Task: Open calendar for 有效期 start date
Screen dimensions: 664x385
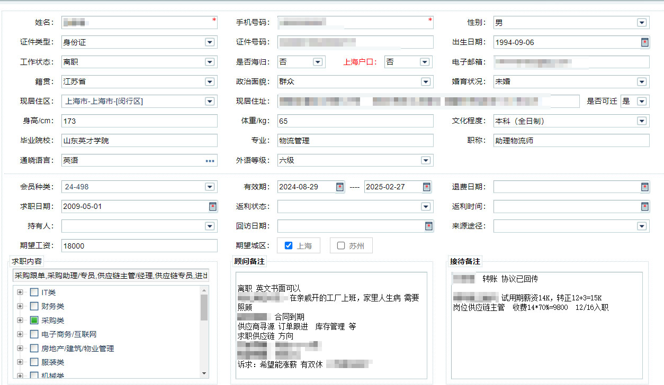Action: (x=340, y=187)
